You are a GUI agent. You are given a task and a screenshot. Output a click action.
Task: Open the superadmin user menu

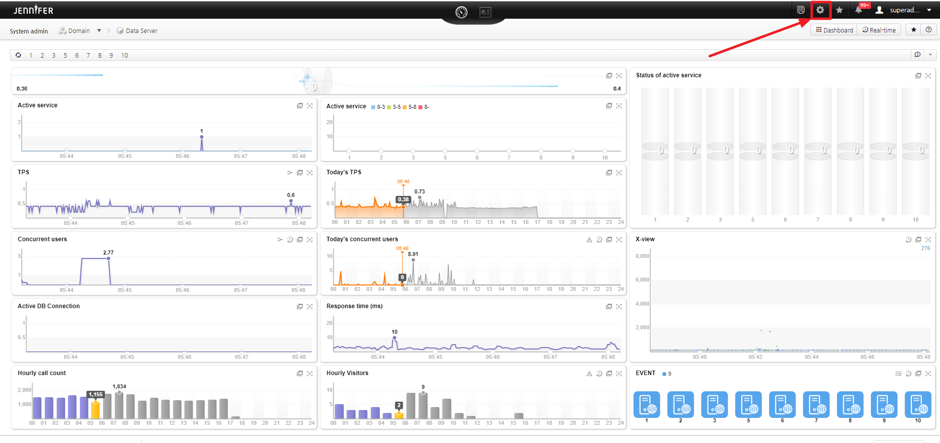[x=904, y=10]
